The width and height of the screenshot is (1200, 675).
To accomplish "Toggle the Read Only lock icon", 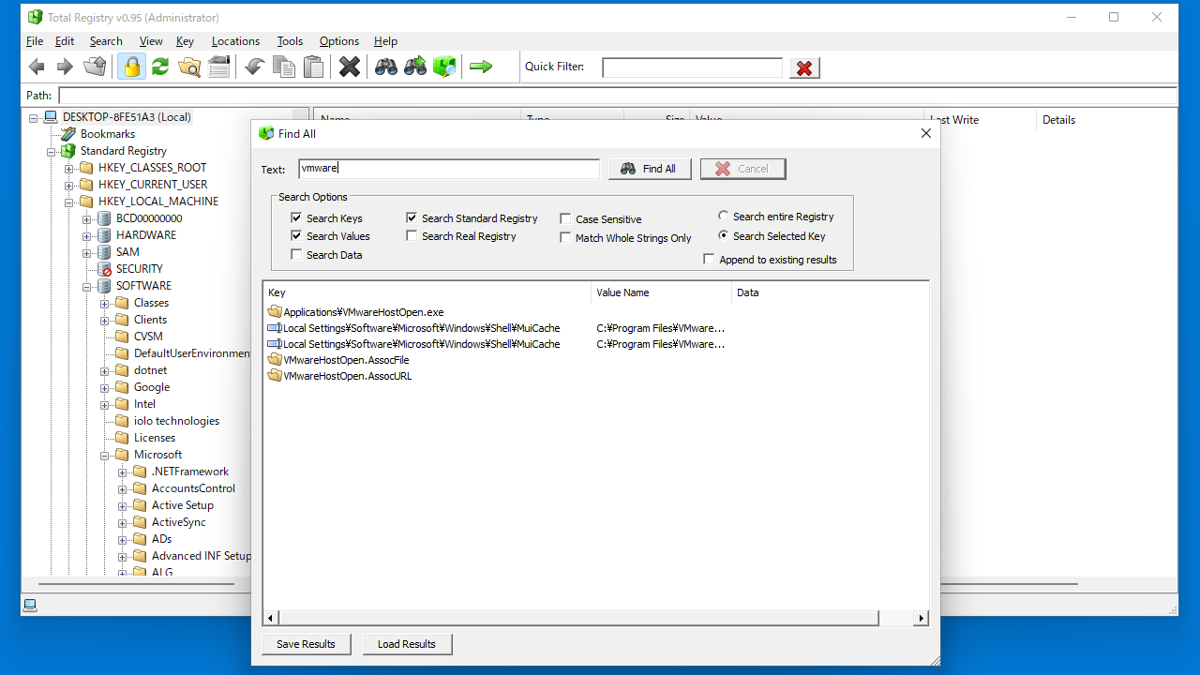I will click(x=131, y=67).
